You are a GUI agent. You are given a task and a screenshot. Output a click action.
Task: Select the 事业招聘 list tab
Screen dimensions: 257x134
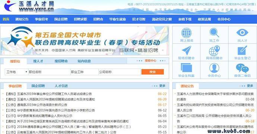(x=15, y=86)
